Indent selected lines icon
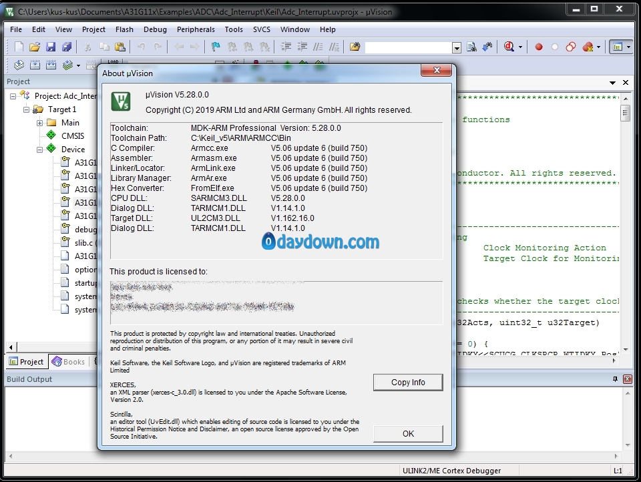The height and width of the screenshot is (482, 641). [x=286, y=47]
